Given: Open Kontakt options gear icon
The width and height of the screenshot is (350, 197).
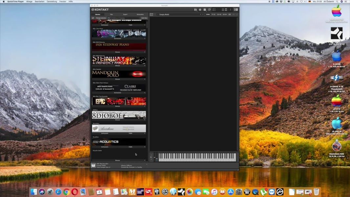Looking at the screenshot, I should tap(200, 10).
